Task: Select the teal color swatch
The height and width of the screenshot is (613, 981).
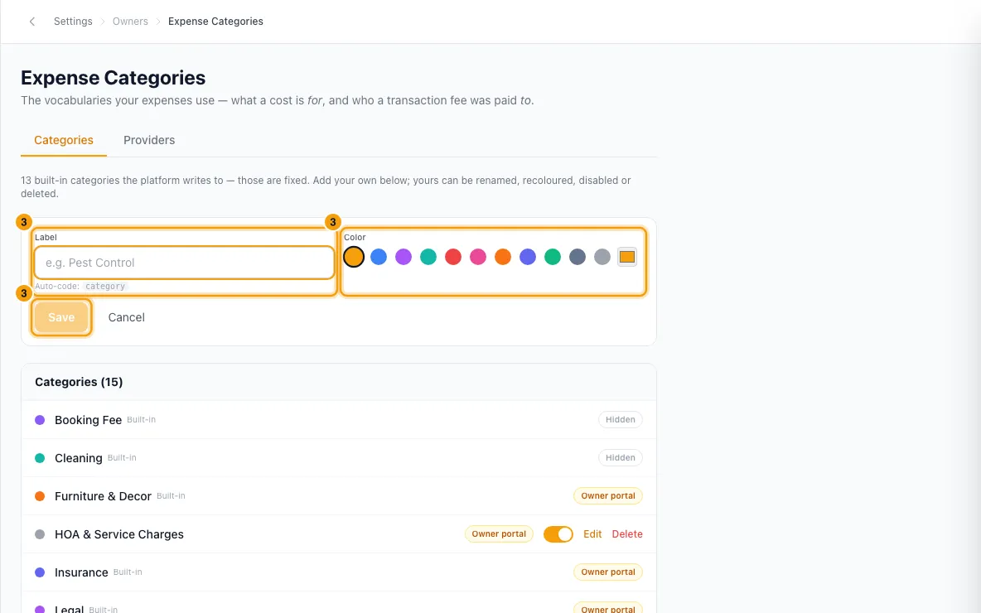Action: 428,257
